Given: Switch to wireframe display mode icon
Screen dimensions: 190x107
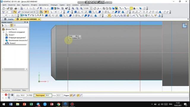Looking at the screenshot, I should [104, 8].
